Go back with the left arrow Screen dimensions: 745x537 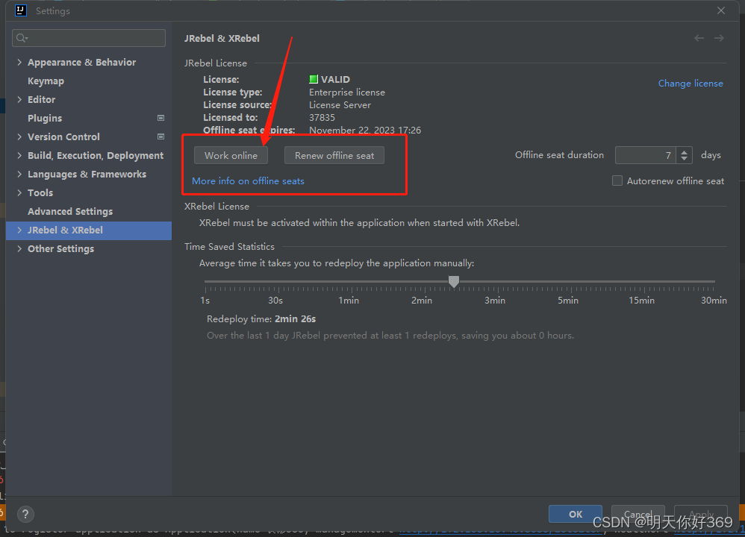point(699,38)
